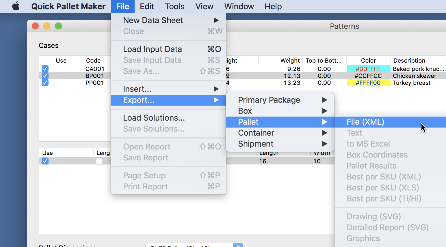
Task: Click the Description column header
Action: (x=409, y=61)
